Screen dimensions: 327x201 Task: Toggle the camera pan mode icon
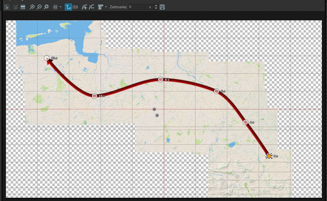coord(75,7)
